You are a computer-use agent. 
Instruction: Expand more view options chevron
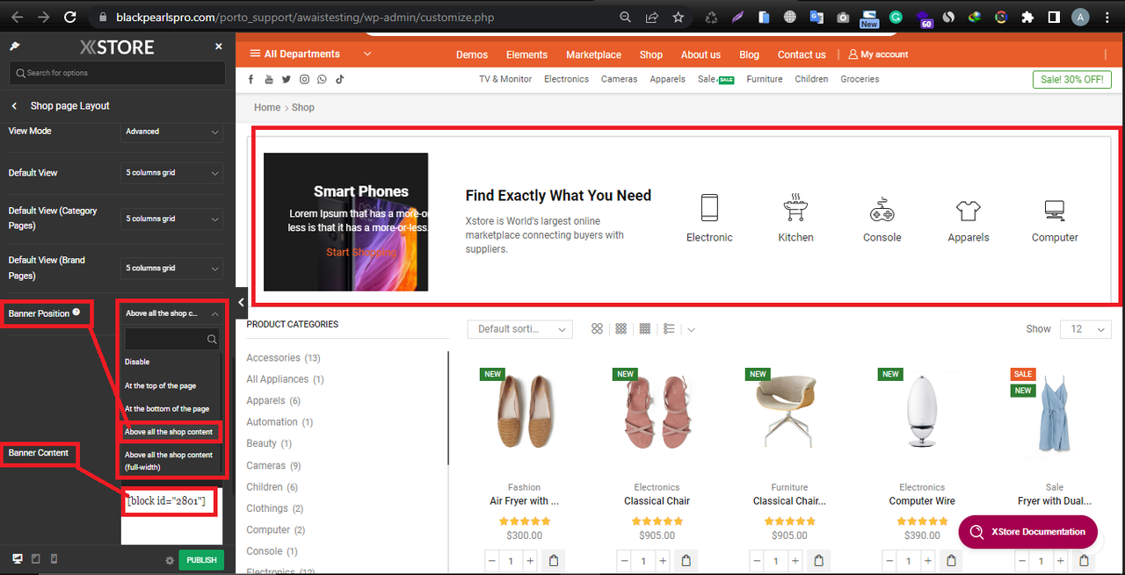(691, 329)
